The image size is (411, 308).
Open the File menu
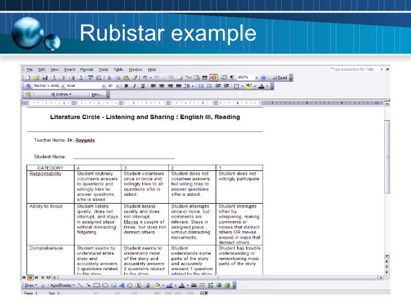coord(29,70)
